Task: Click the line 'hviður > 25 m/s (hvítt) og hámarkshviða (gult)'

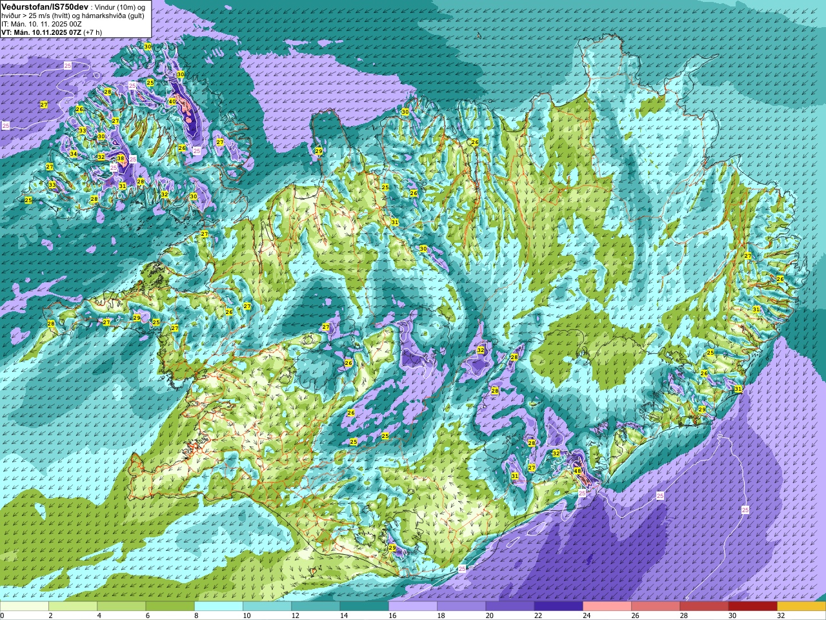Action: (x=73, y=15)
